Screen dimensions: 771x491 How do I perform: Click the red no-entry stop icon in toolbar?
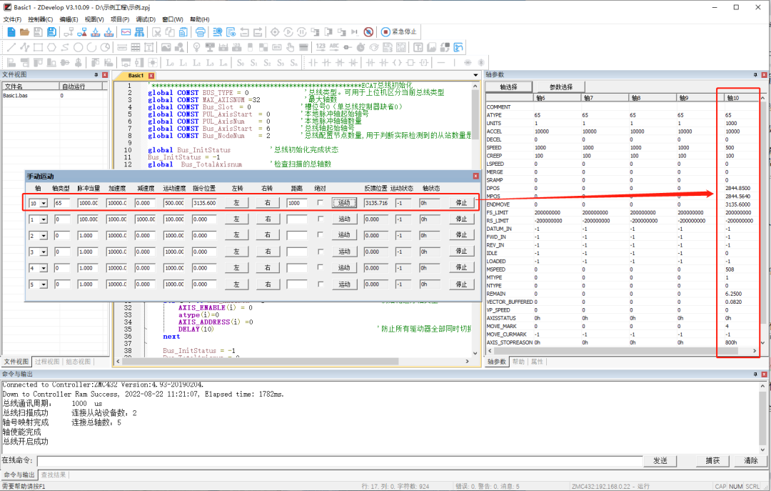369,31
